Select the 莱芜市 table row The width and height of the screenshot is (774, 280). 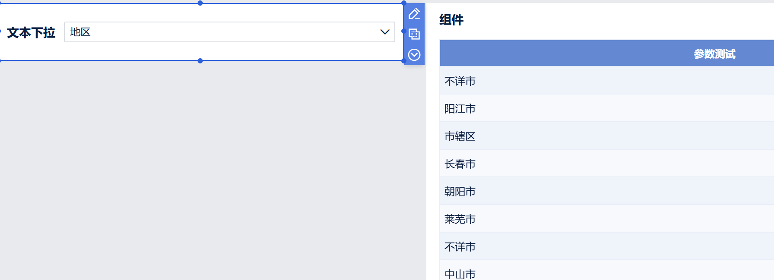pyautogui.click(x=607, y=219)
